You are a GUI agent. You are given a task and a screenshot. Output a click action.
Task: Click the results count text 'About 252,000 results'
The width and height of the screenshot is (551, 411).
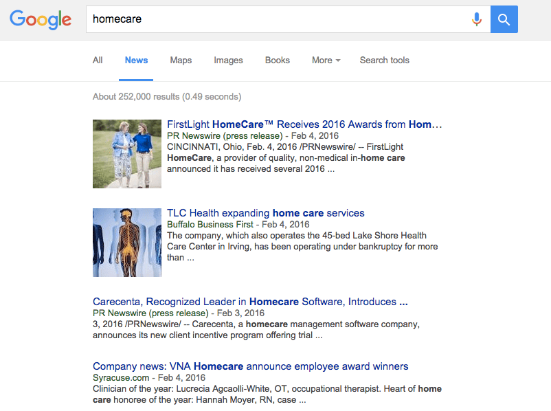[x=136, y=96]
